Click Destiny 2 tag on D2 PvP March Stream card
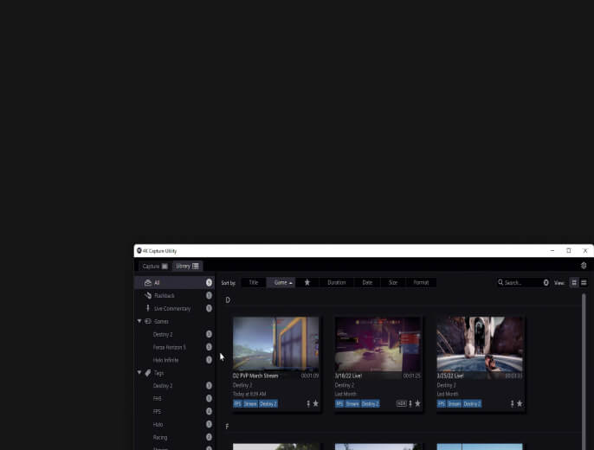The image size is (594, 450). (268, 404)
